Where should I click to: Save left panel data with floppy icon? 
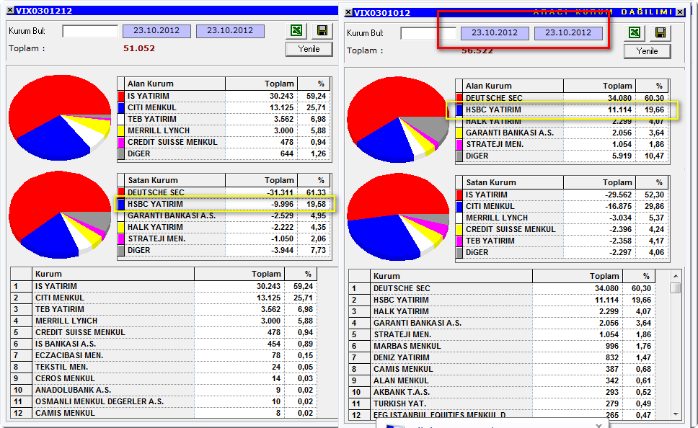pos(322,31)
